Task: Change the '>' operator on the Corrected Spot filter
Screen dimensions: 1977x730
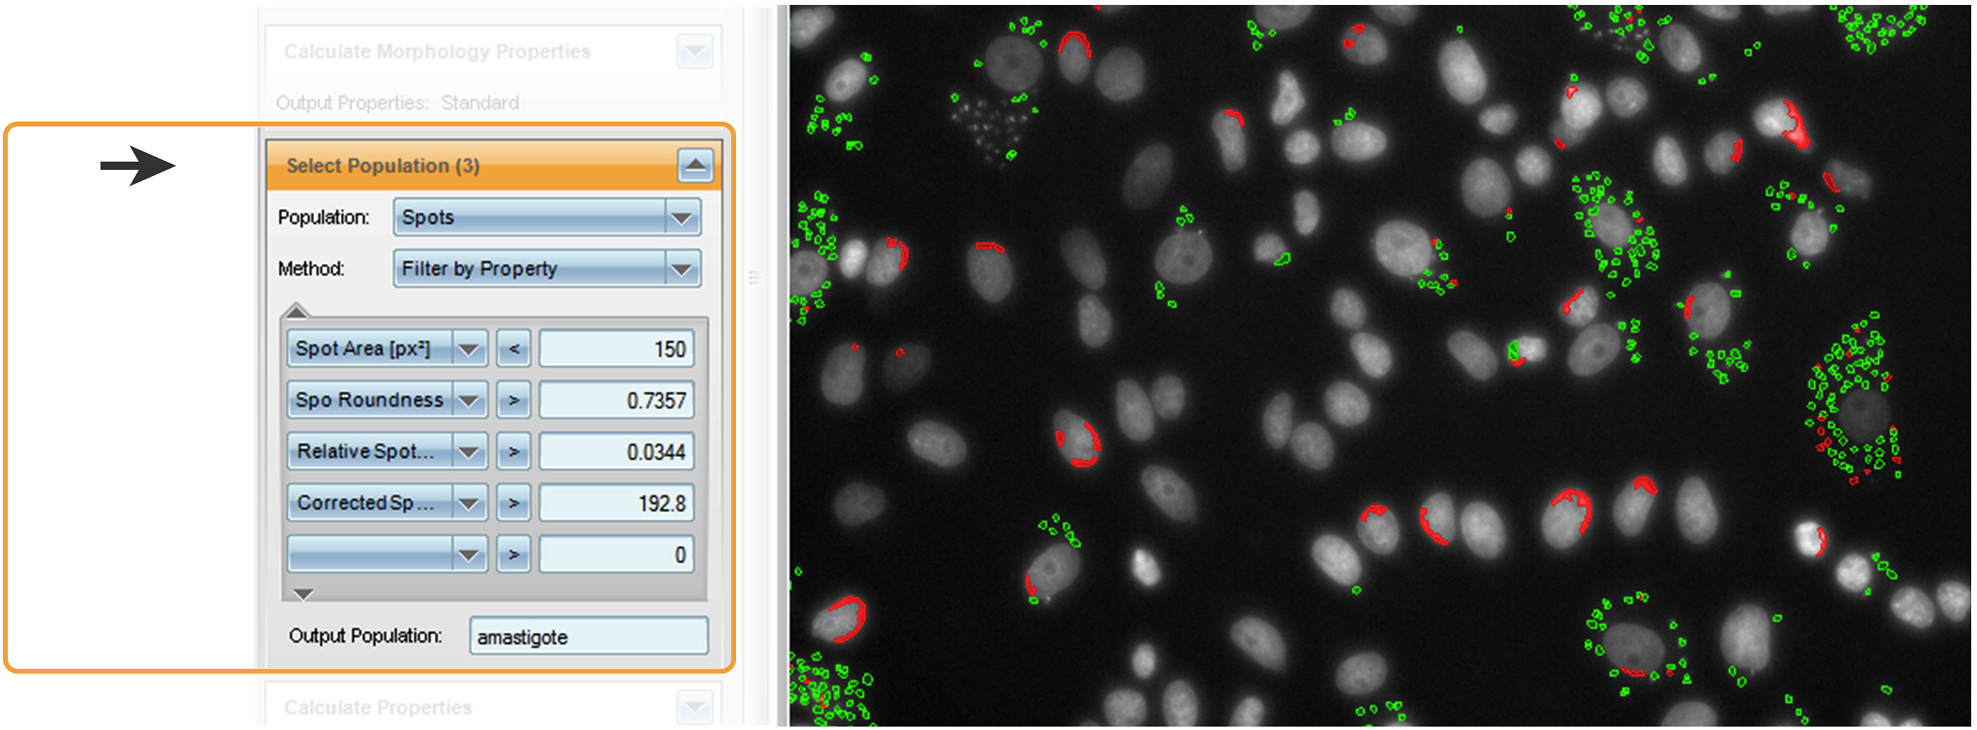Action: click(513, 503)
